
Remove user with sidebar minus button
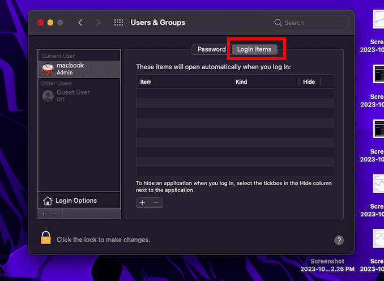click(56, 214)
